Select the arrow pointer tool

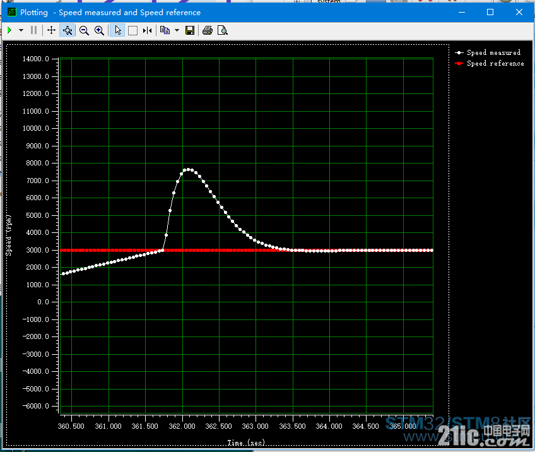(118, 30)
